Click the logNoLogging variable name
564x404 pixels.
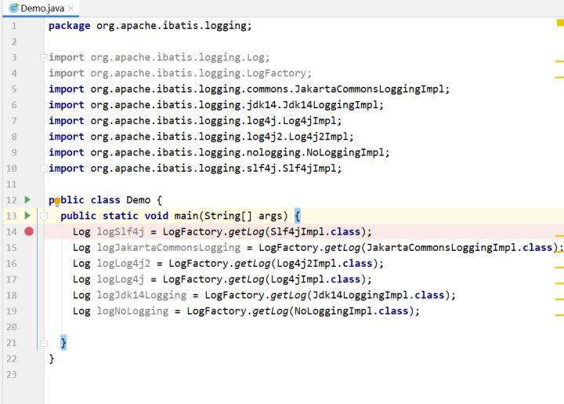coord(132,311)
